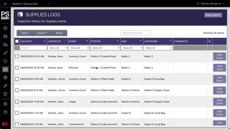Sort by Log Date column arrows

click(x=44, y=41)
